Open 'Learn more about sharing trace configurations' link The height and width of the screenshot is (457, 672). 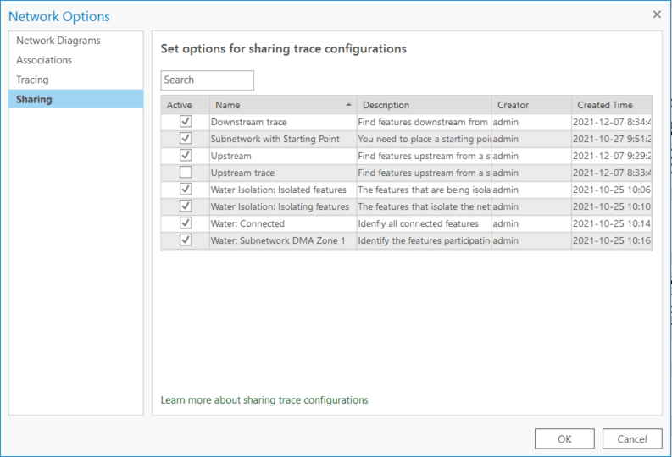[264, 400]
